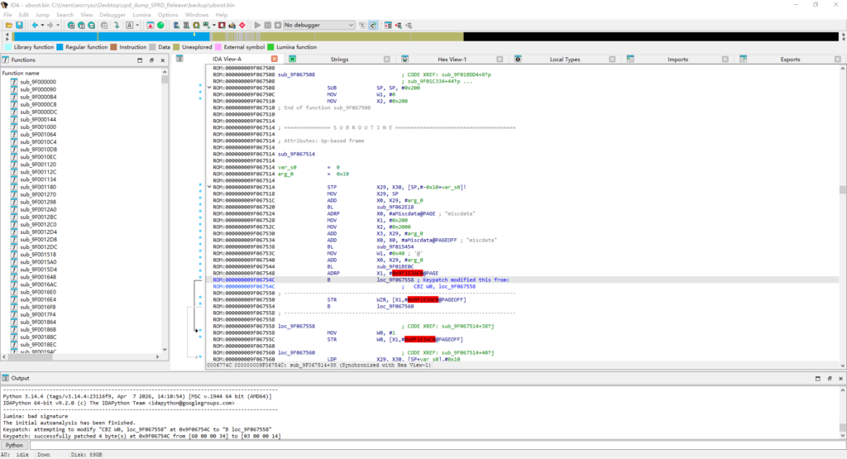
Task: Click the red triangle toolbar icon
Action: pyautogui.click(x=151, y=26)
